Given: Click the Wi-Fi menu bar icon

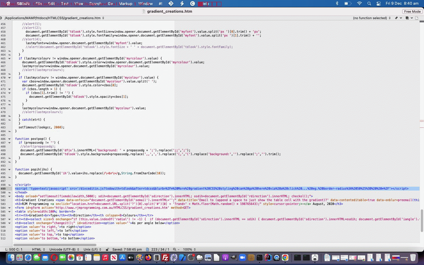Looking at the screenshot, I should coord(359,4).
